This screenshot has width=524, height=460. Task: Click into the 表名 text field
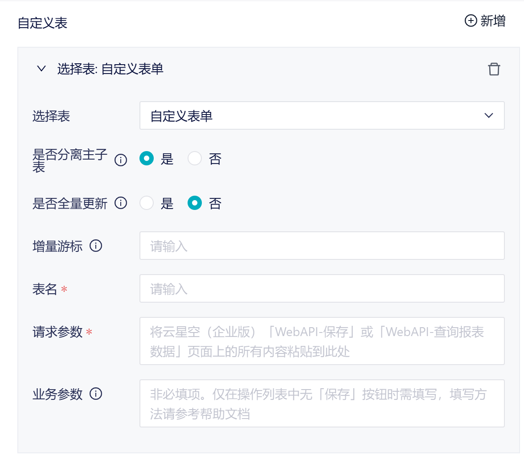(322, 289)
